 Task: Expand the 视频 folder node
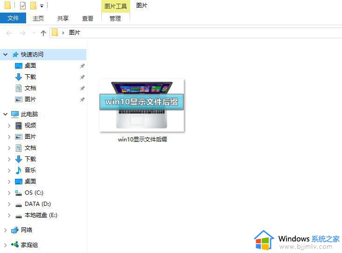(9, 126)
